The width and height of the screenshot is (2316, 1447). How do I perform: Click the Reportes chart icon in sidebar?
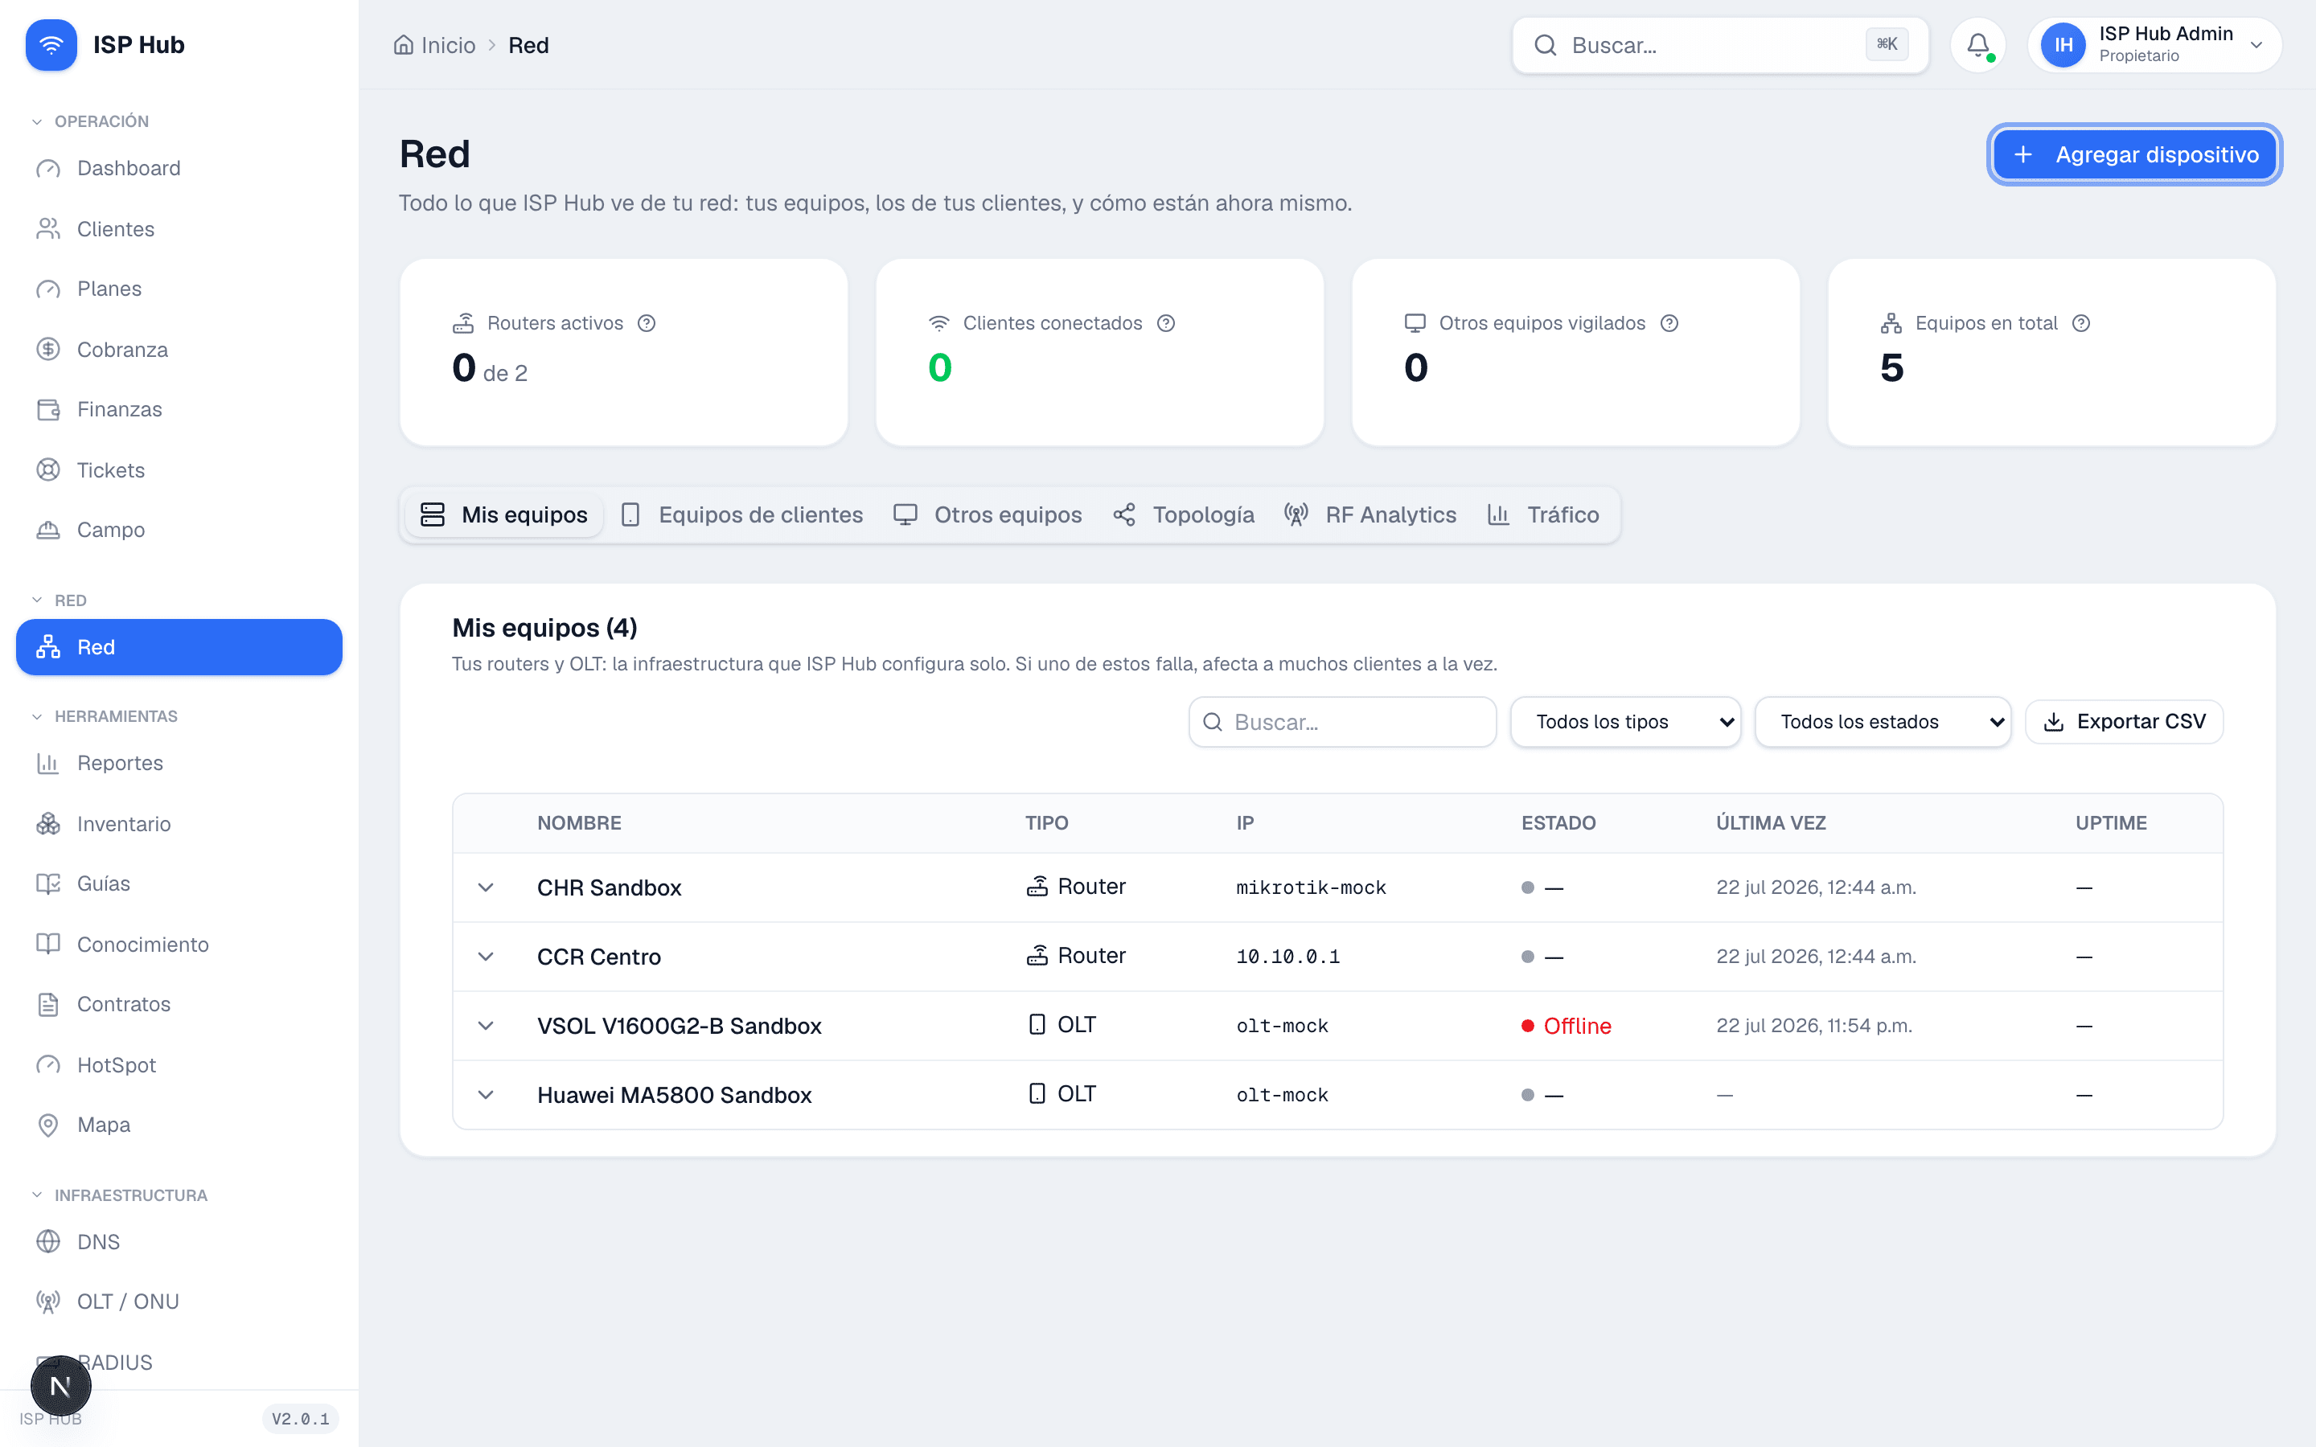(48, 763)
